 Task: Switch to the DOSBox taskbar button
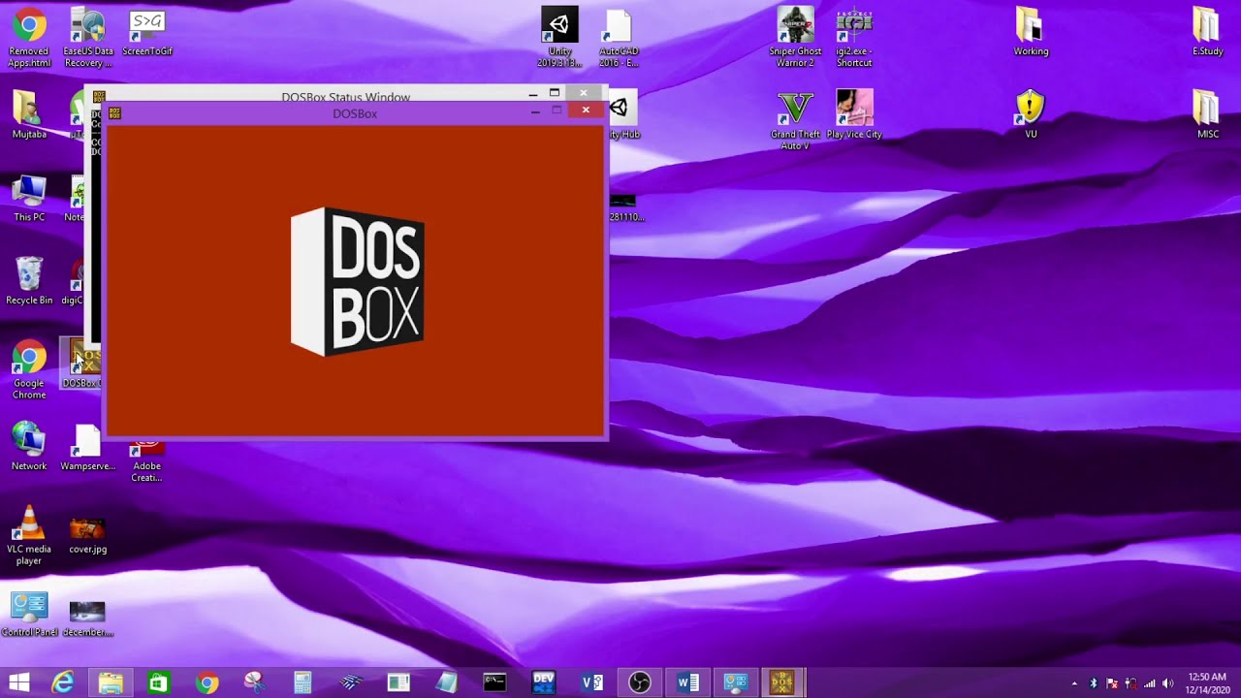(782, 682)
